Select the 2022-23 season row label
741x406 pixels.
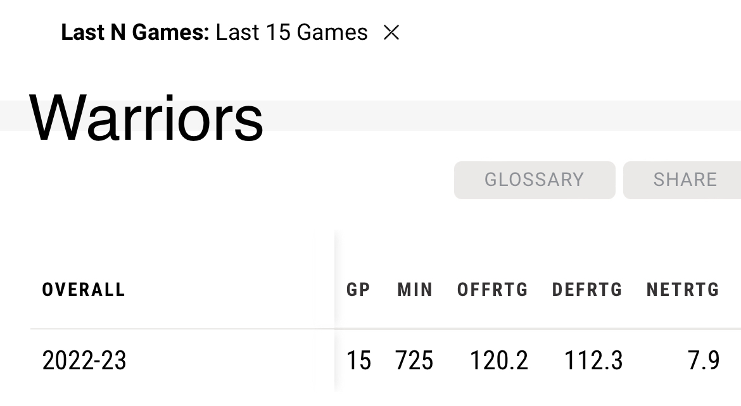point(84,361)
